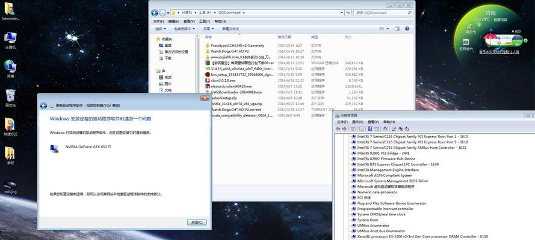Open the Explorer help question-mark icon
The width and height of the screenshot is (535, 240).
(407, 29)
